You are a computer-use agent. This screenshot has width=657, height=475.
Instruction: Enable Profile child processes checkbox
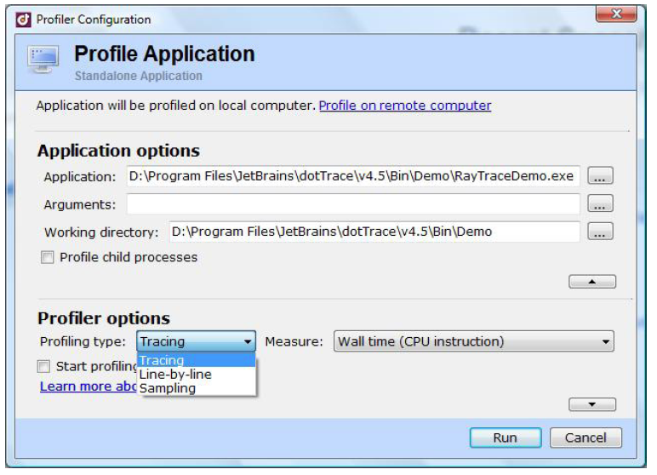click(x=46, y=257)
